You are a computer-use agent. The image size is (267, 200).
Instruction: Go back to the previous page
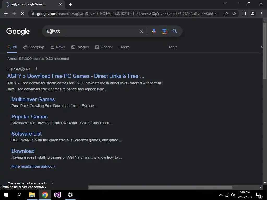coord(6,14)
